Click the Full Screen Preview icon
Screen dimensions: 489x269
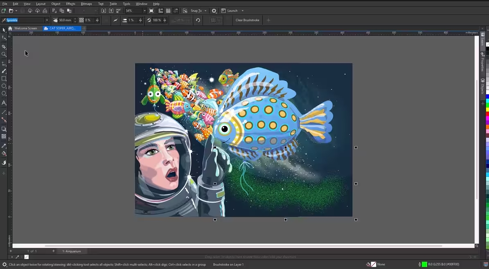coord(151,11)
